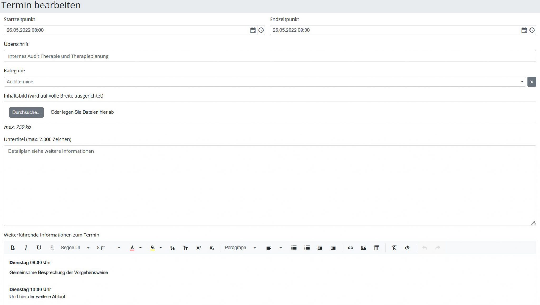Open the Segoe UI font family dropdown
The image size is (540, 305).
click(x=75, y=248)
